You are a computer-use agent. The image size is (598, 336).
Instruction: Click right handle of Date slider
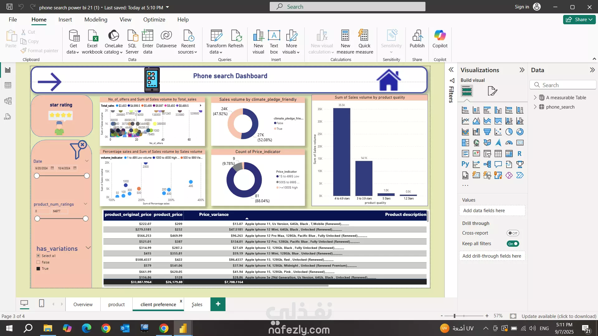(x=87, y=176)
